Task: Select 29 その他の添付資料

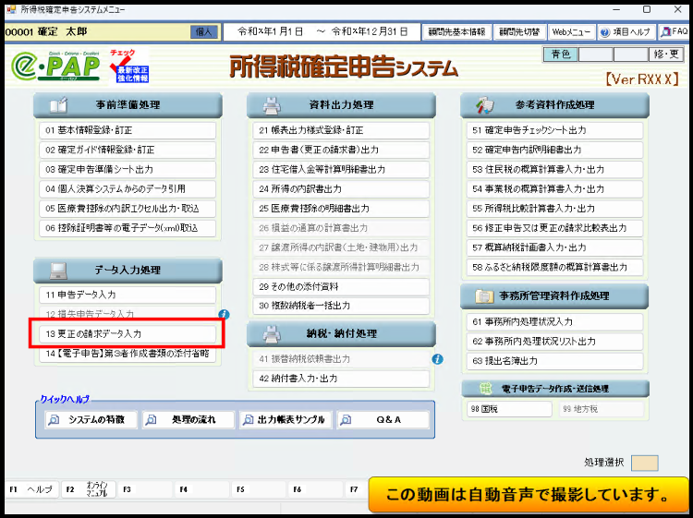Action: [341, 287]
